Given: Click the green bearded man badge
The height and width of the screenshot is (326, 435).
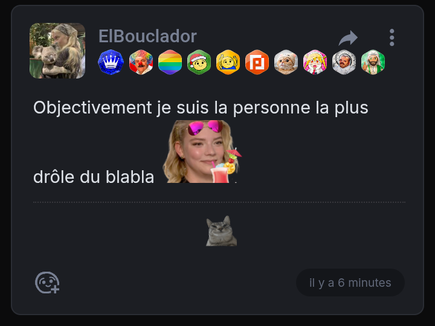Looking at the screenshot, I should pos(373,62).
